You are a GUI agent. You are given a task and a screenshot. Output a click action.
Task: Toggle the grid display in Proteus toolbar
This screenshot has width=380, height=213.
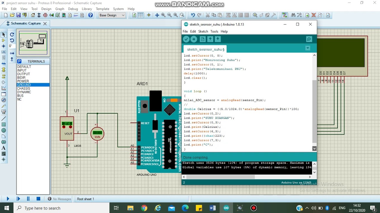[x=140, y=15]
